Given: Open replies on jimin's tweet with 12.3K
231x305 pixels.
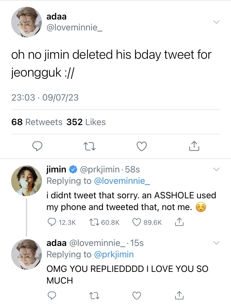Looking at the screenshot, I should click(62, 222).
